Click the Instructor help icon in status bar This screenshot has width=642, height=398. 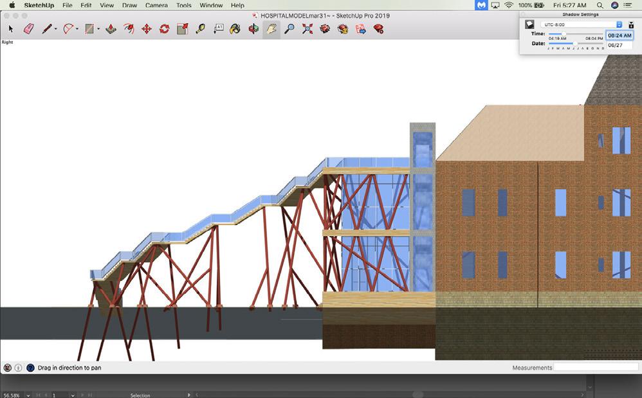[x=30, y=368]
